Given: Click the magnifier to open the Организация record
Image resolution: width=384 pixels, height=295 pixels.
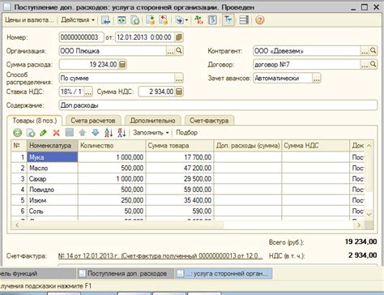Looking at the screenshot, I should pos(179,51).
